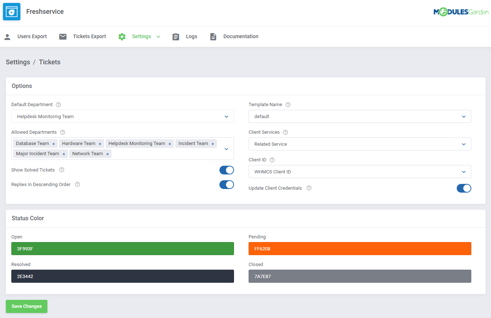Toggle Replies In Descending Order switch
The width and height of the screenshot is (491, 318).
[x=226, y=185]
